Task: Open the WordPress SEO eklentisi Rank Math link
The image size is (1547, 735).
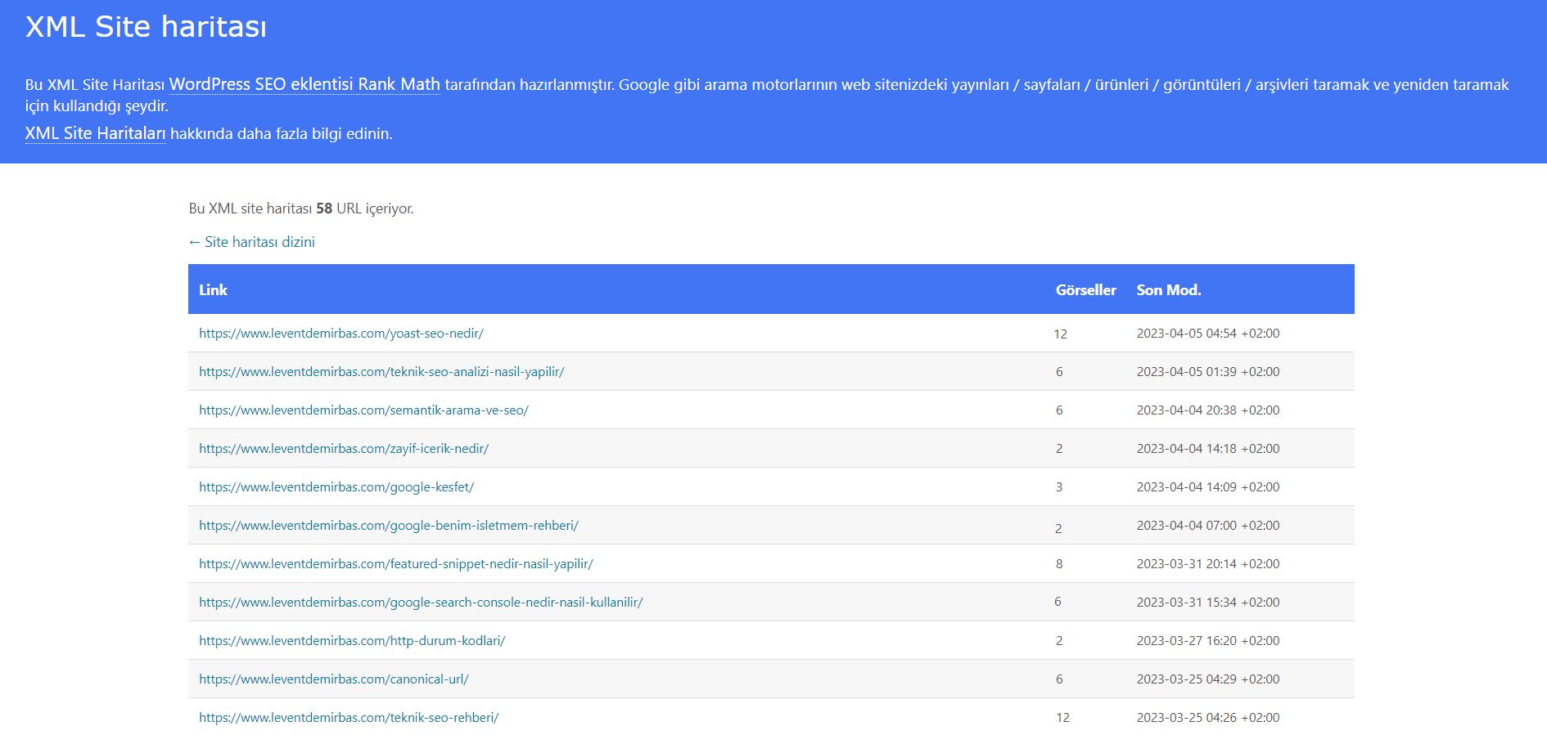Action: tap(304, 84)
